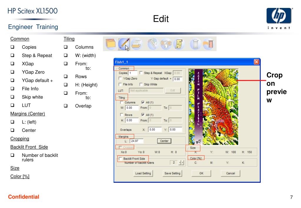This screenshot has height=208, width=301.
Task: Toggle the Cropped checkbox
Action: tap(120, 147)
